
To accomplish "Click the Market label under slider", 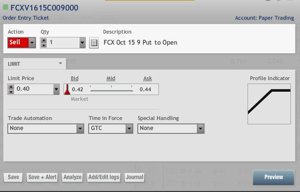I will click(79, 99).
